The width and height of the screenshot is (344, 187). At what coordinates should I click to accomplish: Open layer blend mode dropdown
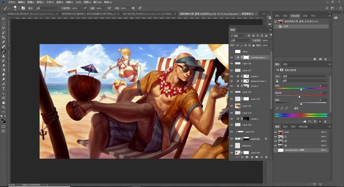tap(240, 41)
